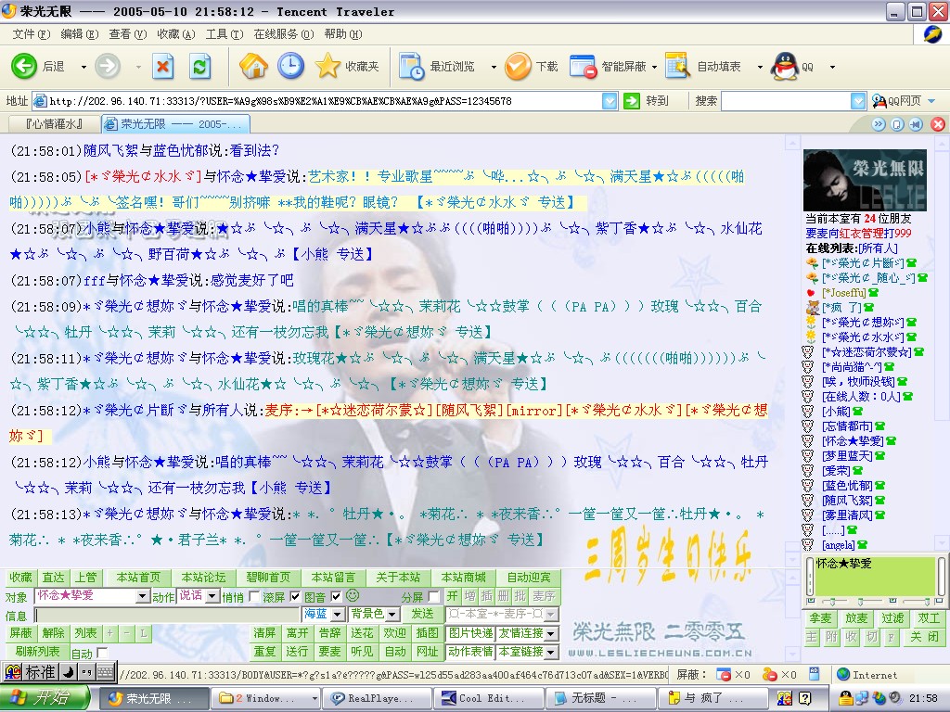Screen dimensions: 950x712
Task: Open the 文件(F) menu
Action: [32, 34]
